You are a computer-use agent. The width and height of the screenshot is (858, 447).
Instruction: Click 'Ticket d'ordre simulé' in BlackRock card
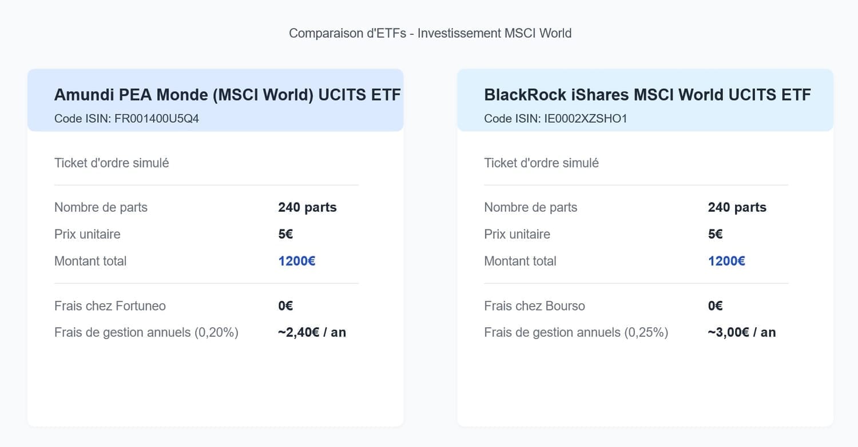tap(541, 163)
